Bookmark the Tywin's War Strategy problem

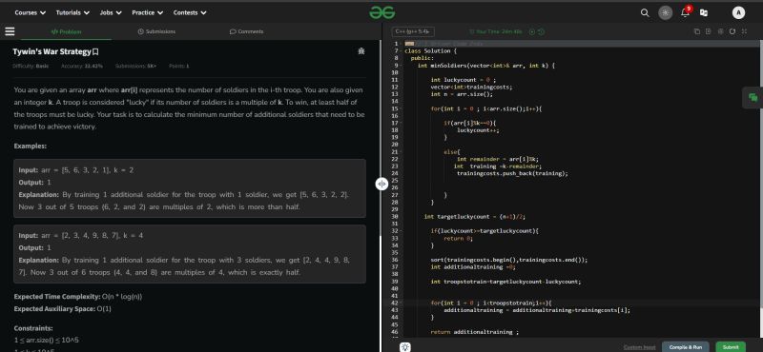(x=96, y=51)
